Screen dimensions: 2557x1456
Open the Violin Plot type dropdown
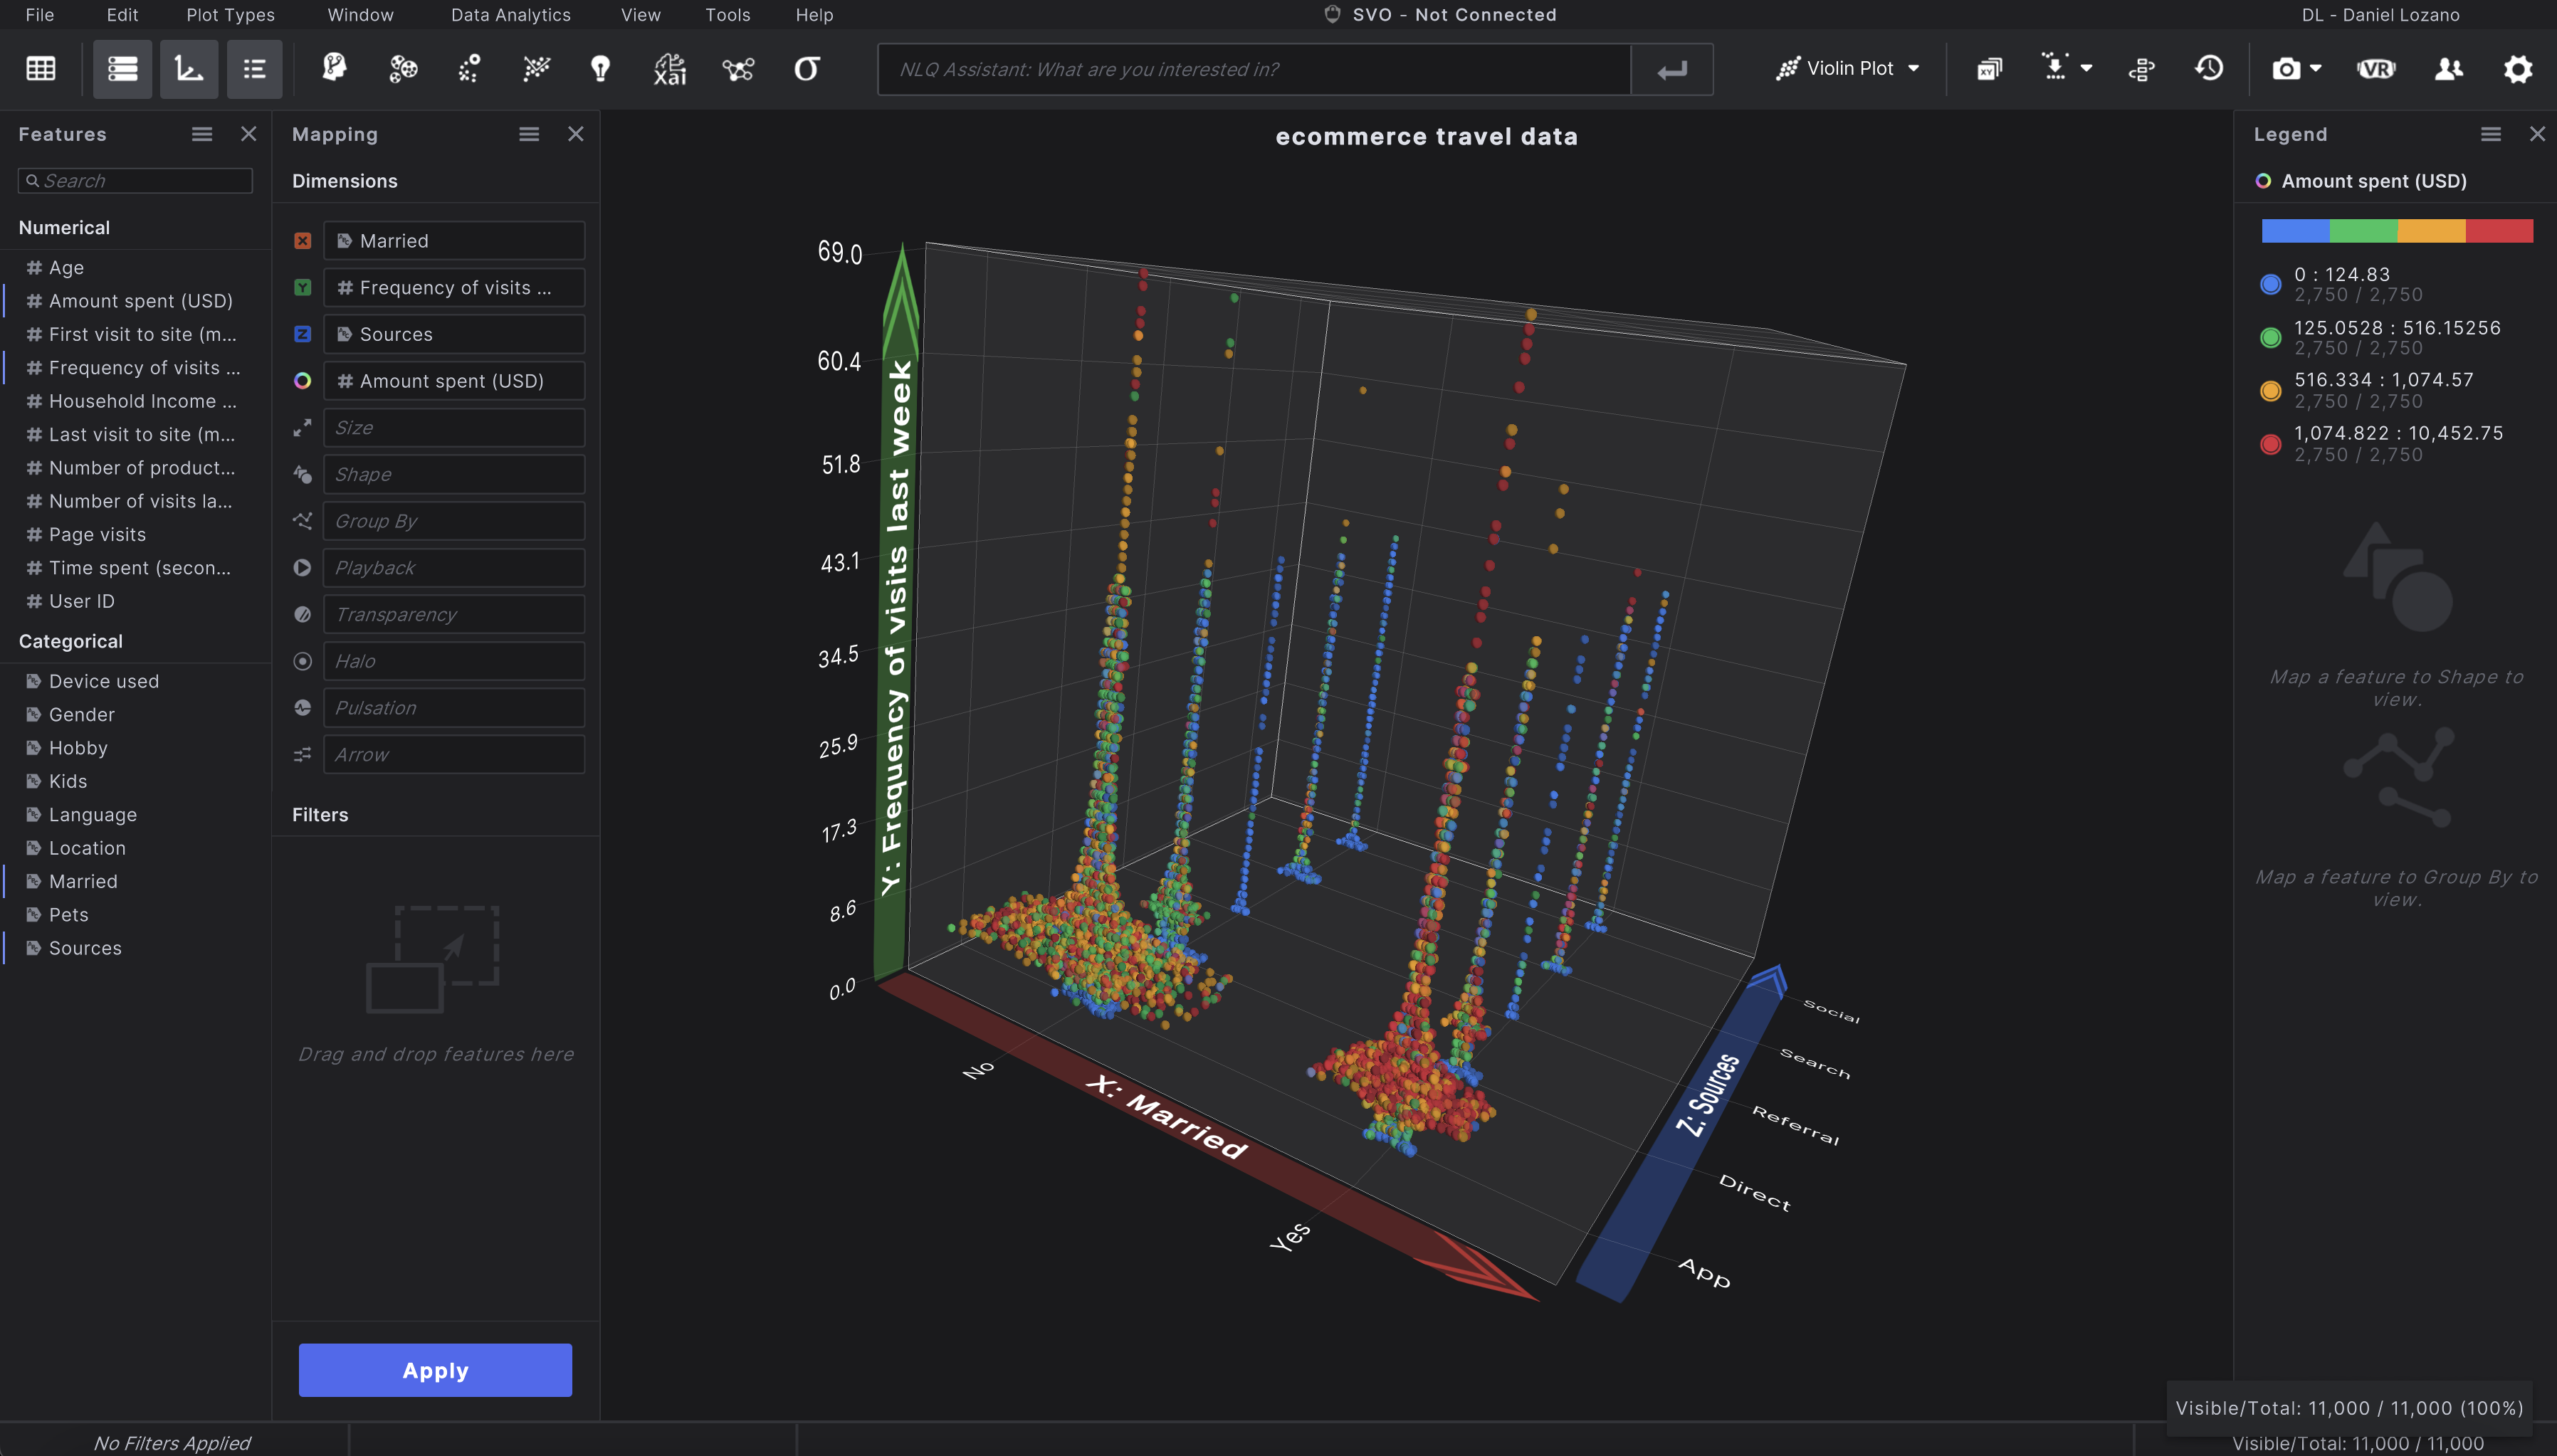(x=1848, y=68)
